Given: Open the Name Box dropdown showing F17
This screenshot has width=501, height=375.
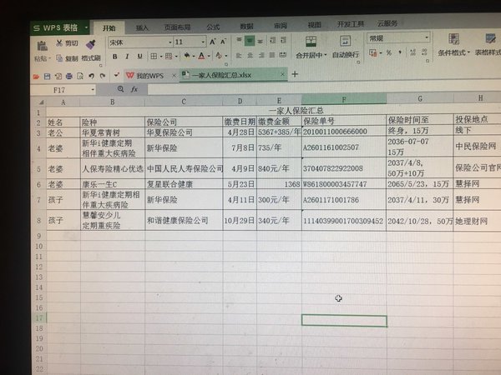Looking at the screenshot, I should (93, 90).
